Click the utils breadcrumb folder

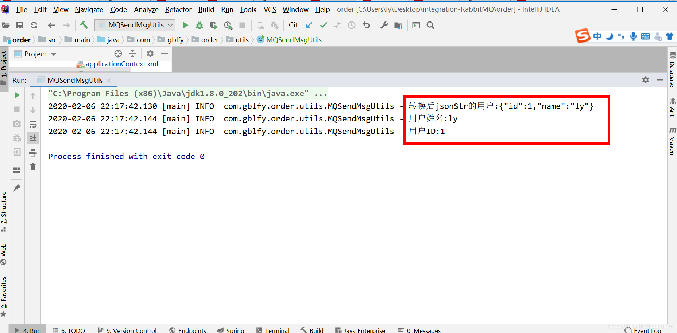tap(237, 40)
